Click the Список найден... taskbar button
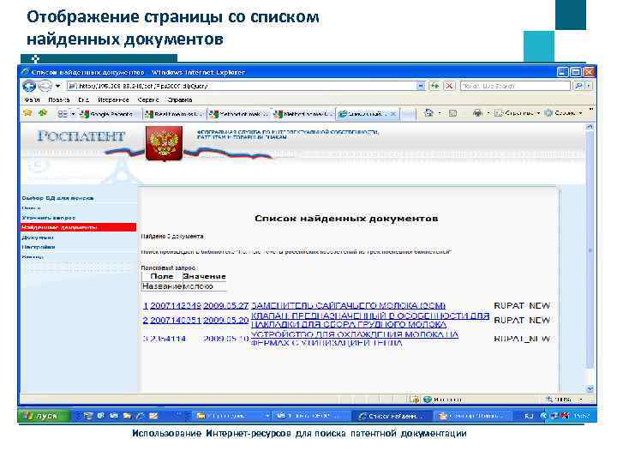617x463 pixels. (392, 416)
